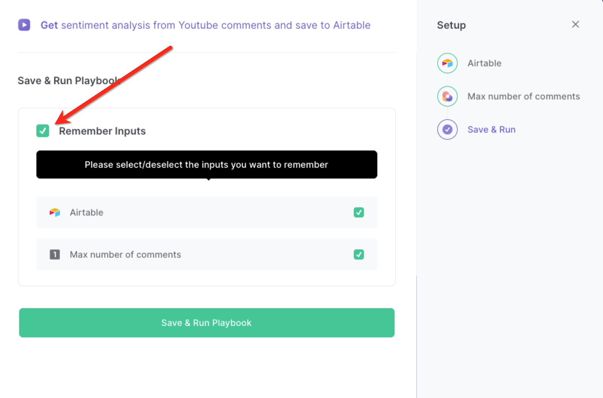Click the number icon beside Max number of comments
This screenshot has width=603, height=398.
click(x=55, y=255)
